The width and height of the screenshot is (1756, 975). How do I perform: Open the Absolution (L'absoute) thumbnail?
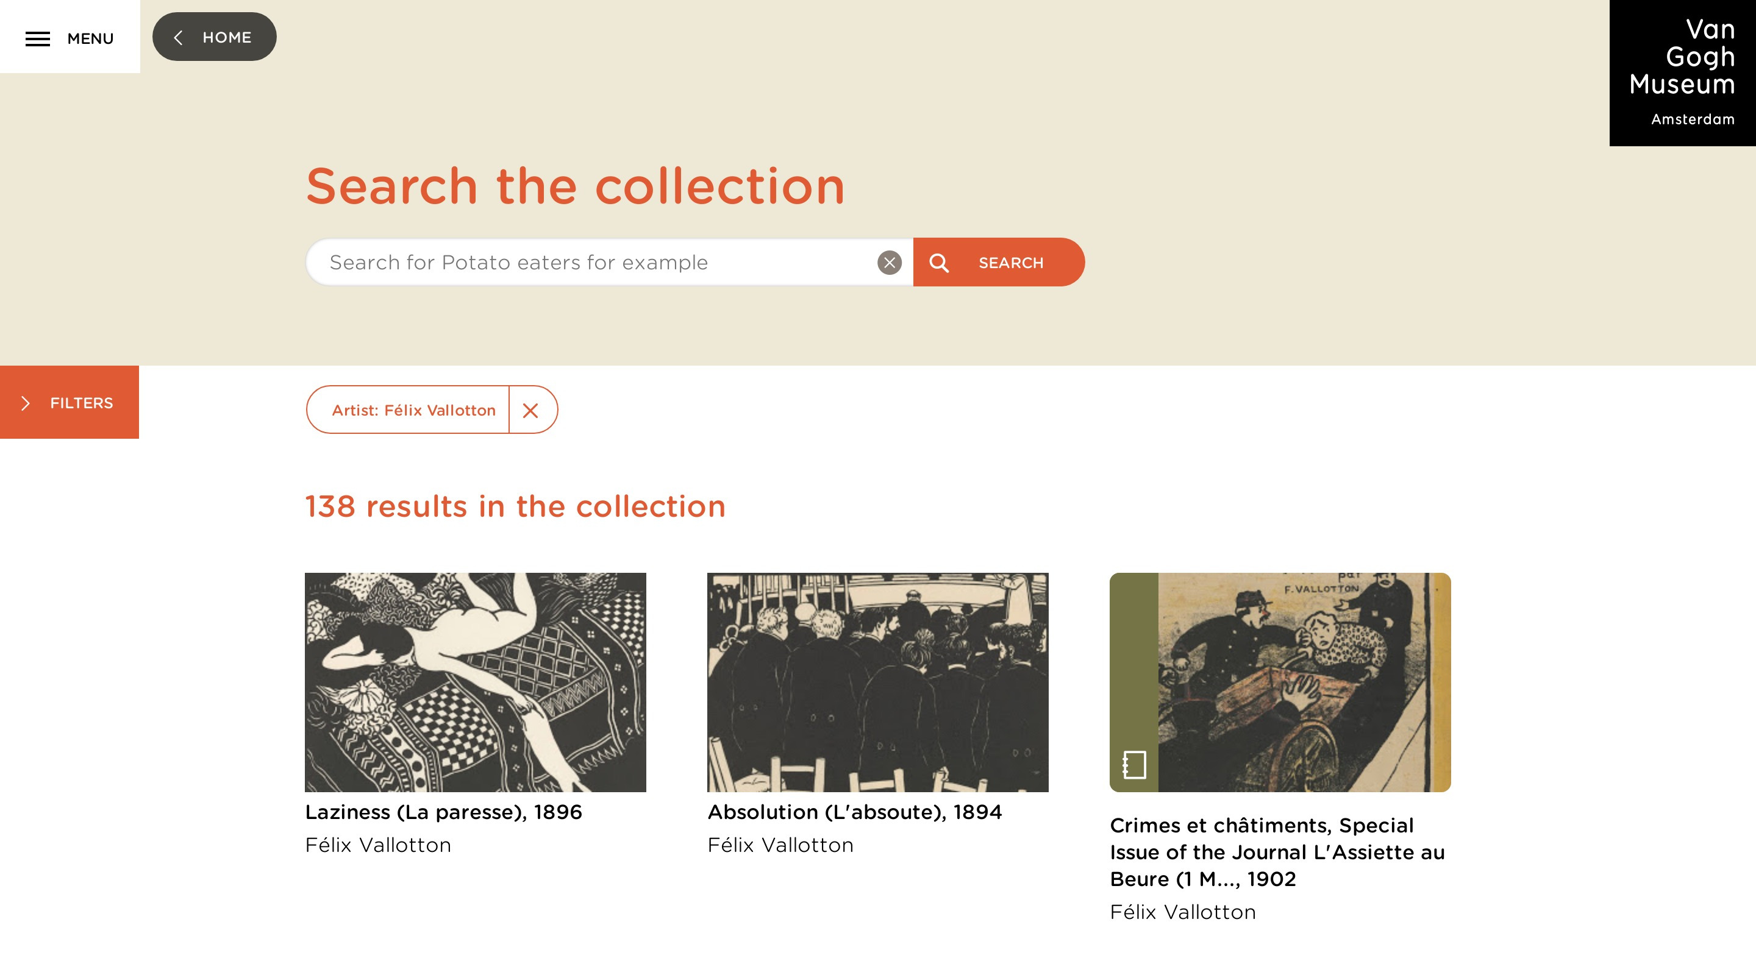(x=877, y=682)
